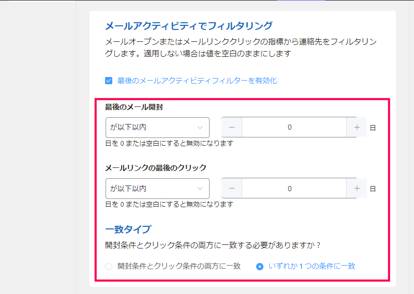414x294 pixels.
Task: Click the いずれか１つの条件に一致 blue label text
Action: click(x=312, y=266)
